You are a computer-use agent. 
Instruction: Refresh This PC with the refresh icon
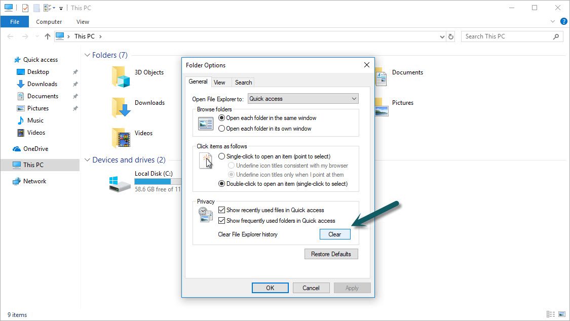coord(451,36)
